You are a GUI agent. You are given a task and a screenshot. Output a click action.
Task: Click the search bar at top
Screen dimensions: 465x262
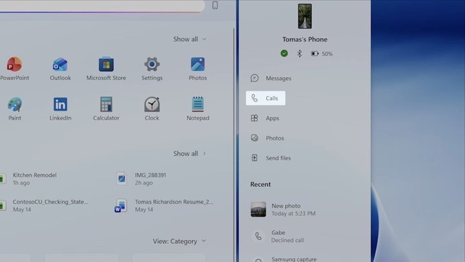[x=102, y=6]
